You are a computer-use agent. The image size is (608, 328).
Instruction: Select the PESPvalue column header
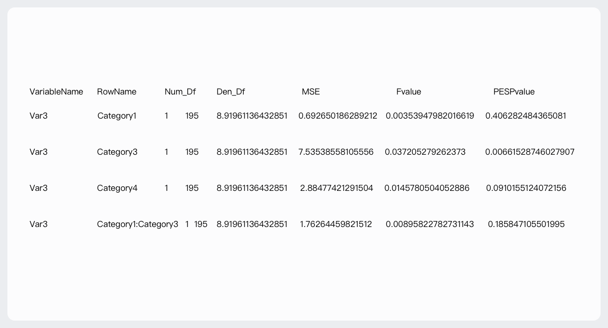coord(513,92)
